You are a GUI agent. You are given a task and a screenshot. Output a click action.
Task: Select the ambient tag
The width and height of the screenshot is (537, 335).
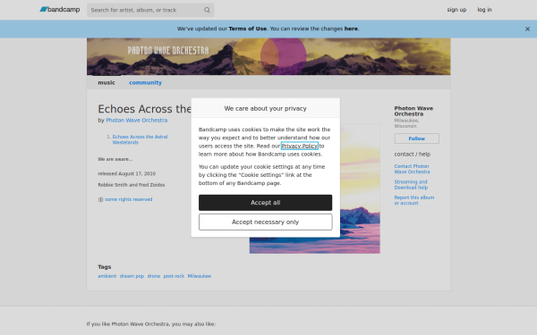[x=107, y=276]
